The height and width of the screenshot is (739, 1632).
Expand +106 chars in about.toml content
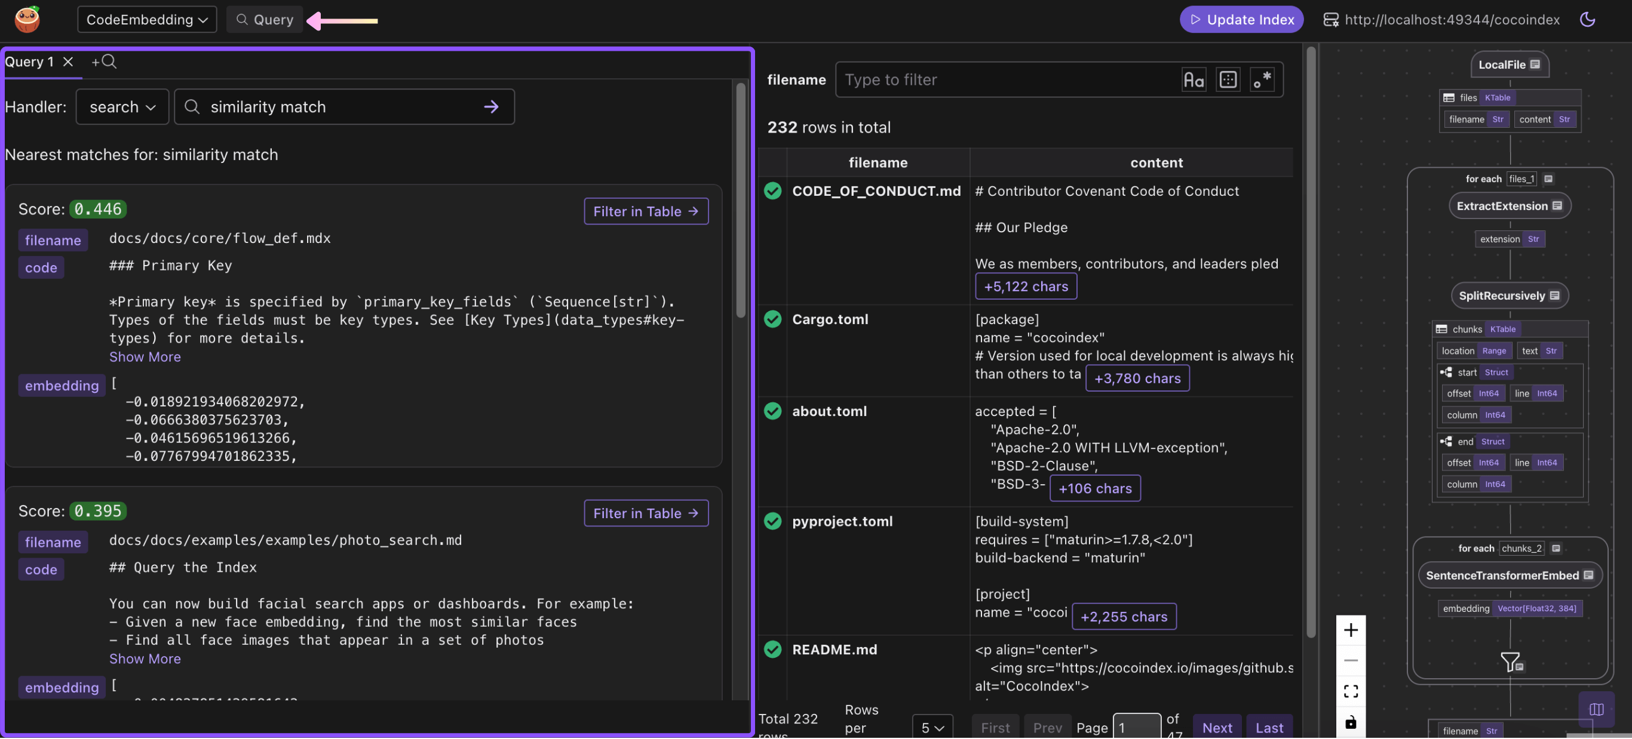pos(1095,489)
